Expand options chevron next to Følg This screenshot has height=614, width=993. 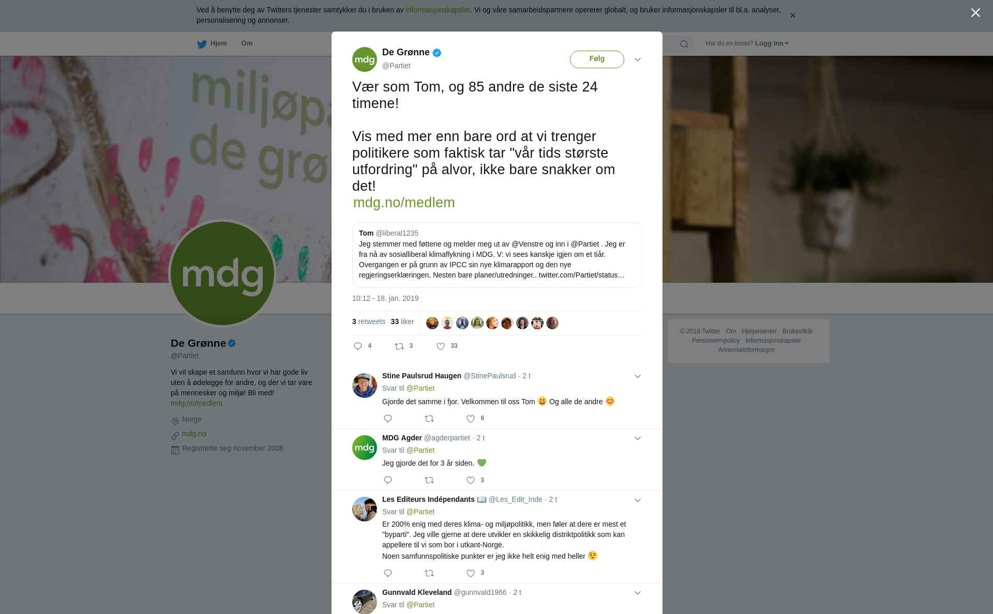638,59
